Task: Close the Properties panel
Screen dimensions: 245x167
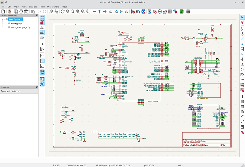Action: tap(37, 87)
